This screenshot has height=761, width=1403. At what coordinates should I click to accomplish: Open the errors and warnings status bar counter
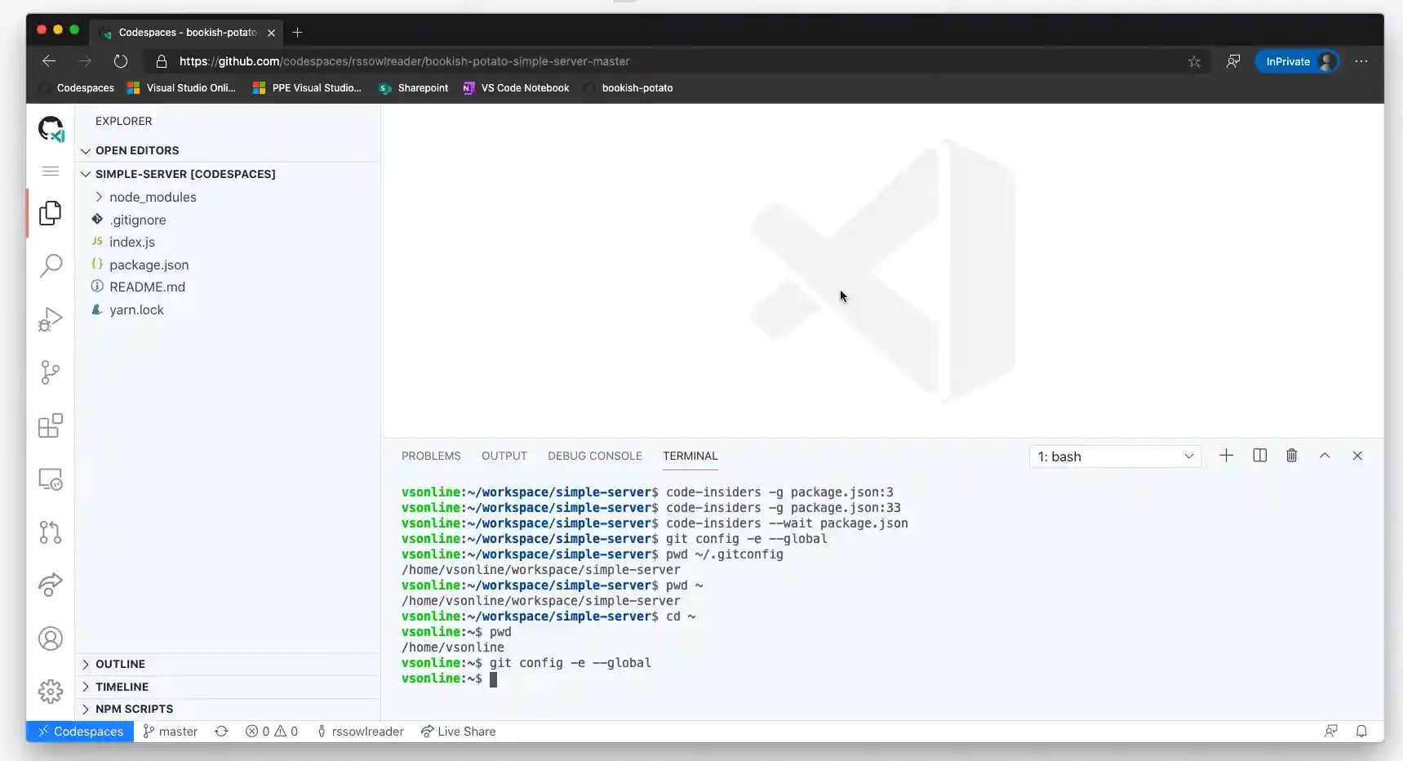(x=273, y=731)
